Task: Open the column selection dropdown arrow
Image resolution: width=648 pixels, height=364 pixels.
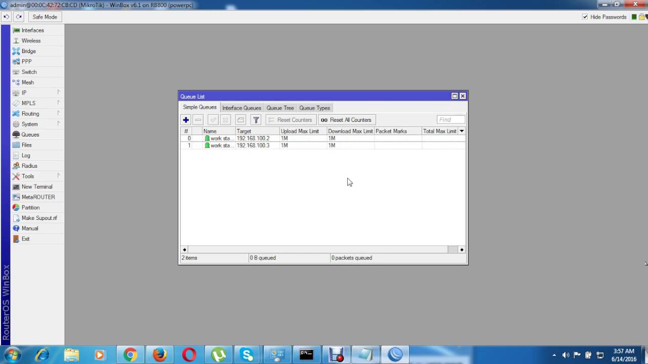Action: click(461, 131)
